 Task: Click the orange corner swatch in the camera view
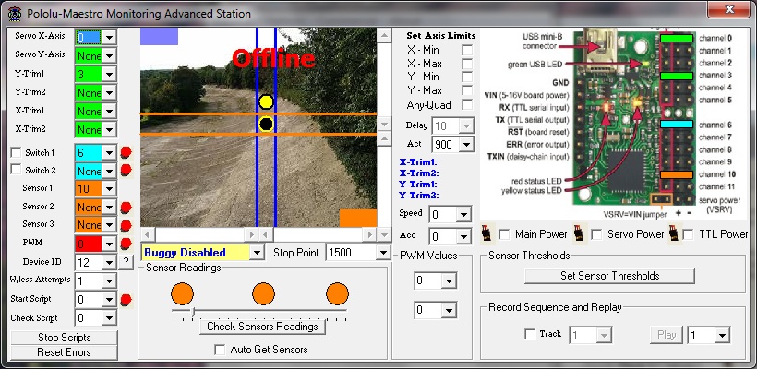tap(358, 218)
